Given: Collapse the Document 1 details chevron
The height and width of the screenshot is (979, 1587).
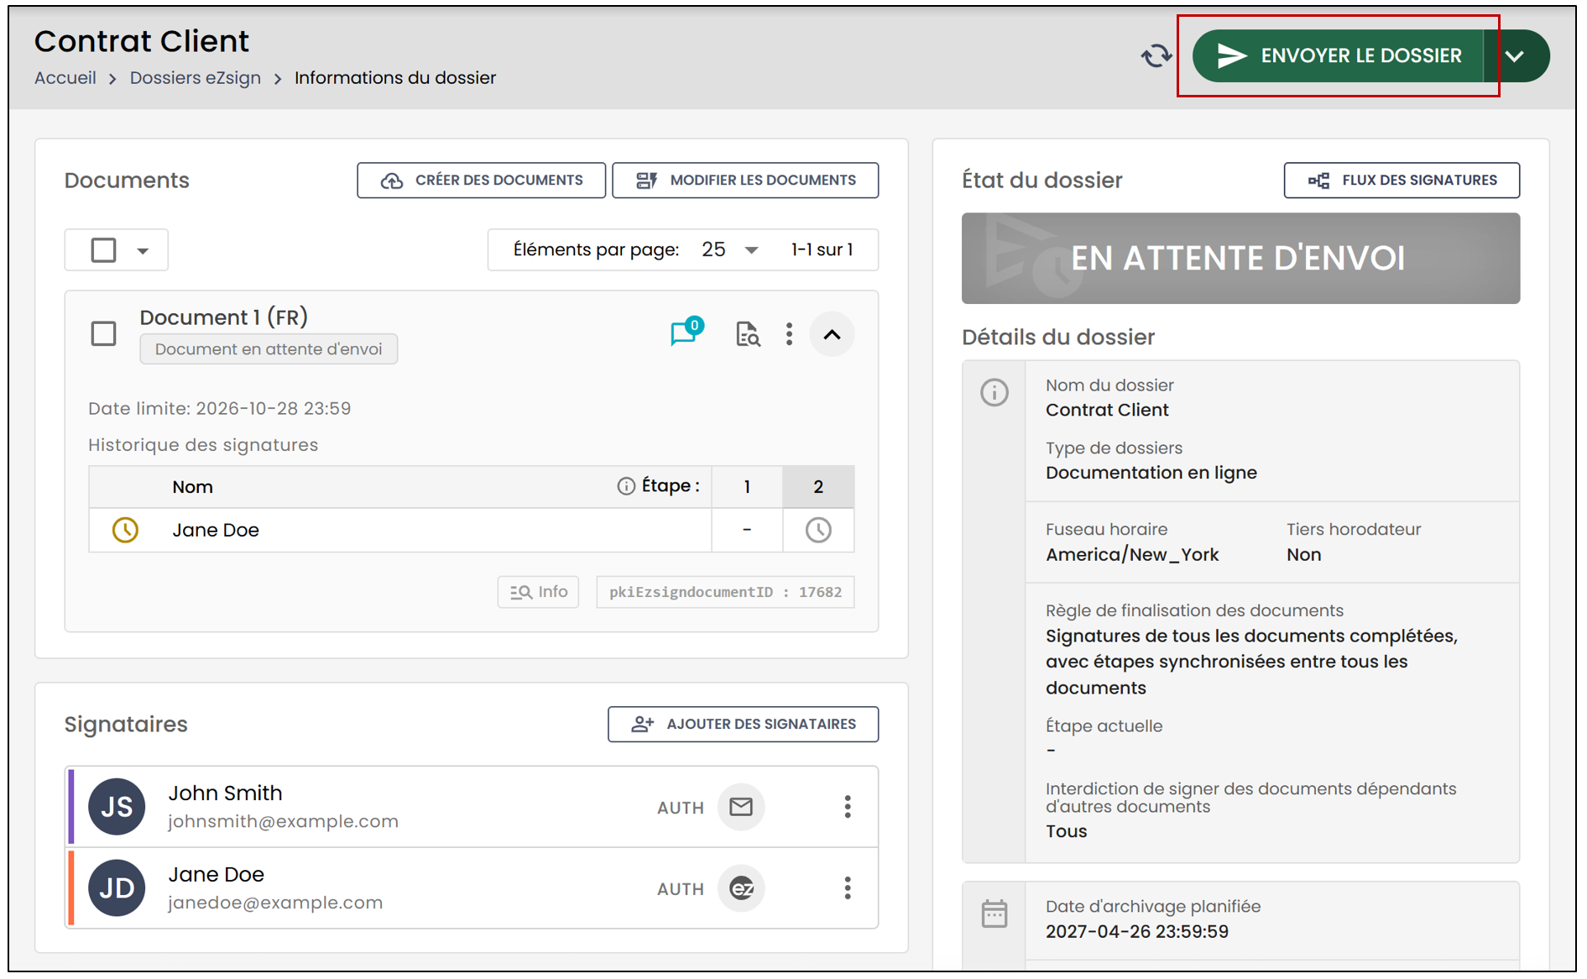Looking at the screenshot, I should click(x=832, y=334).
